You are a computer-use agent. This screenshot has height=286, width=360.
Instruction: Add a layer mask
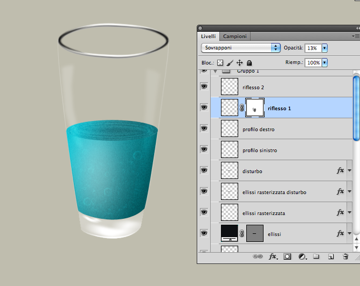click(x=287, y=256)
